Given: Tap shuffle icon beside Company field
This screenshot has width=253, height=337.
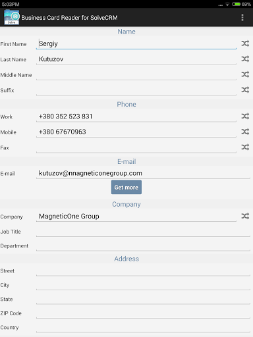Looking at the screenshot, I should tap(245, 216).
